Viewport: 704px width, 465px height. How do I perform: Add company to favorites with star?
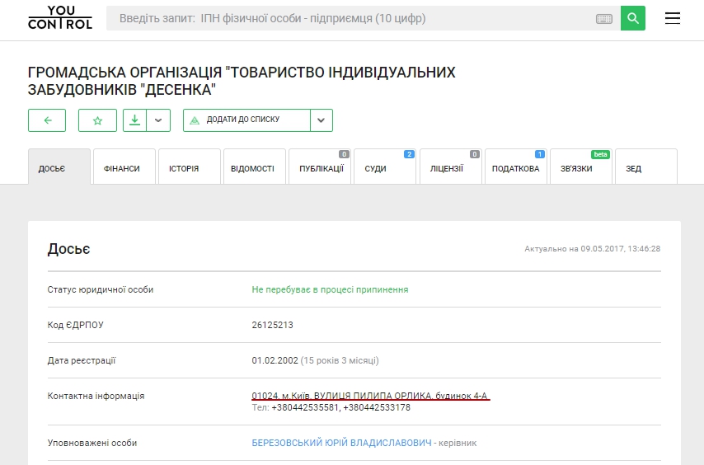click(x=97, y=120)
